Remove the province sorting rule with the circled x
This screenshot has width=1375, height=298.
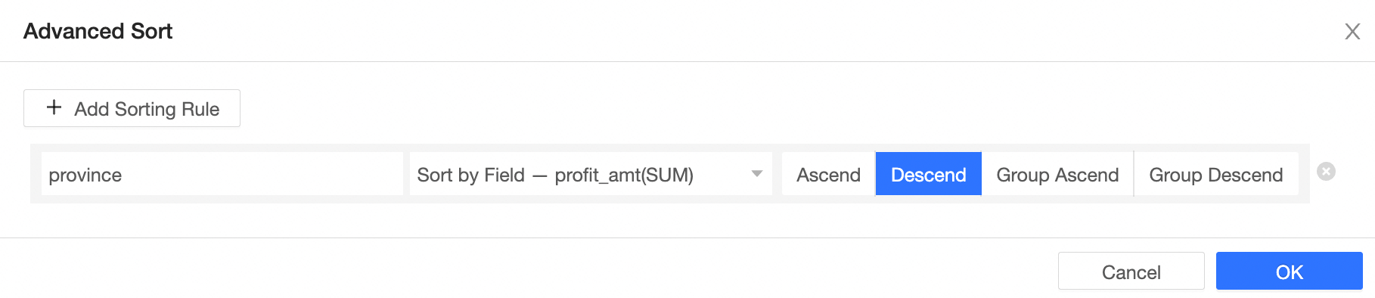pyautogui.click(x=1326, y=172)
